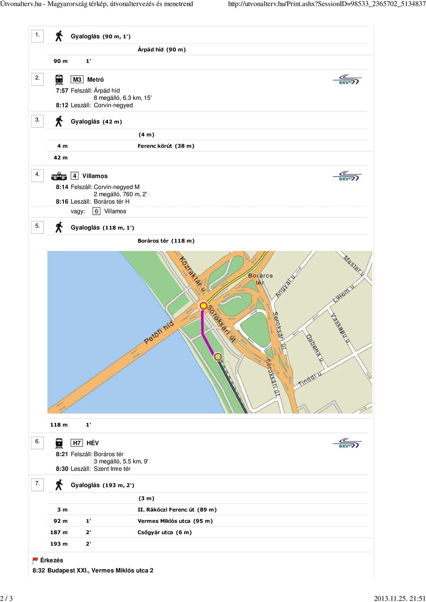Click the Boráros tér label on the map
426x602 pixels.
[260, 279]
